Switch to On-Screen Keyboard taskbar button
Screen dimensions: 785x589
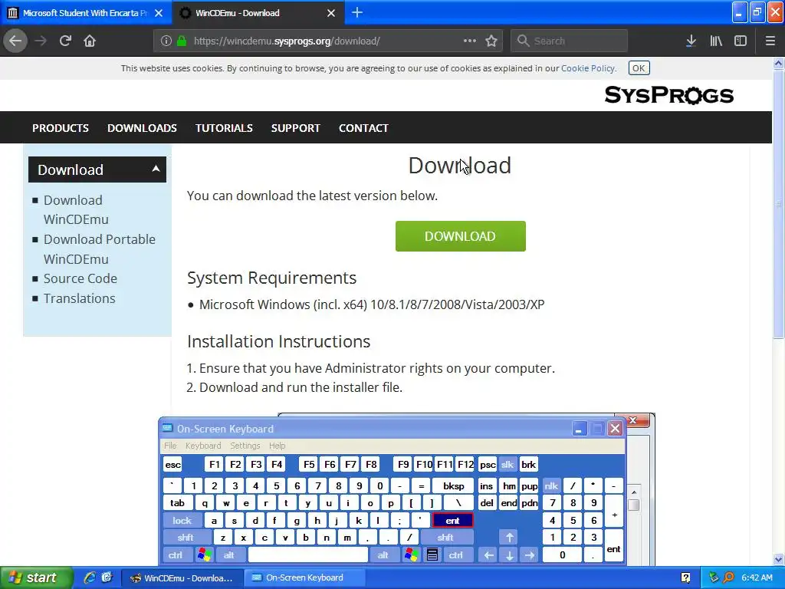304,577
